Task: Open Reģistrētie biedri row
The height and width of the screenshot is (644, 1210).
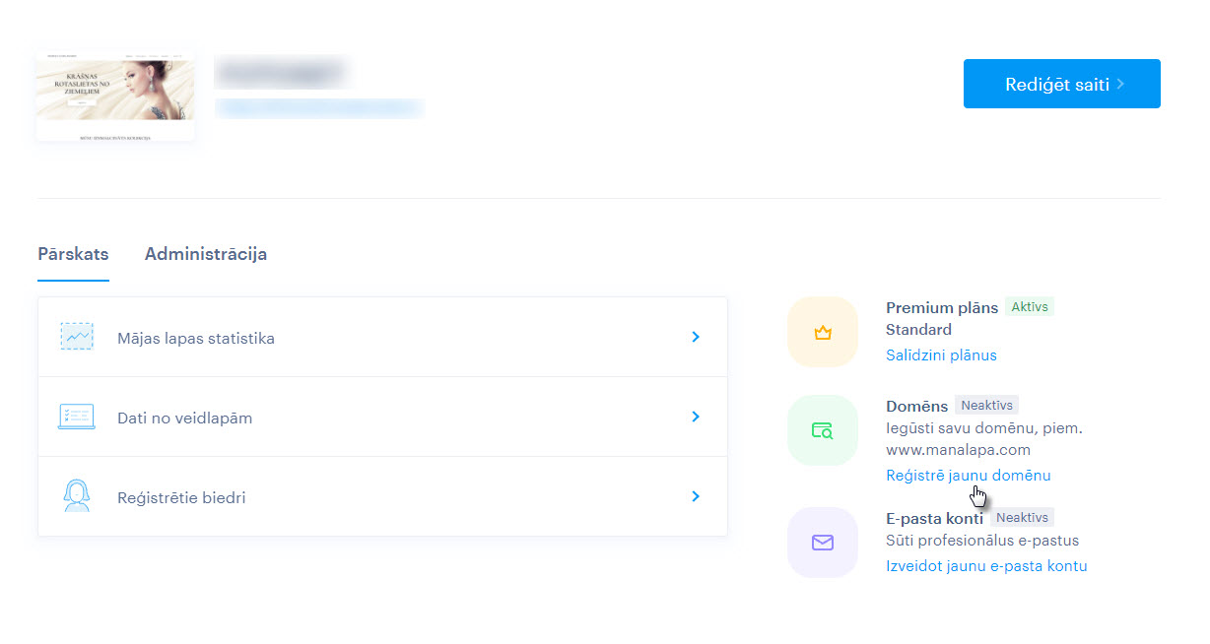Action: point(382,496)
